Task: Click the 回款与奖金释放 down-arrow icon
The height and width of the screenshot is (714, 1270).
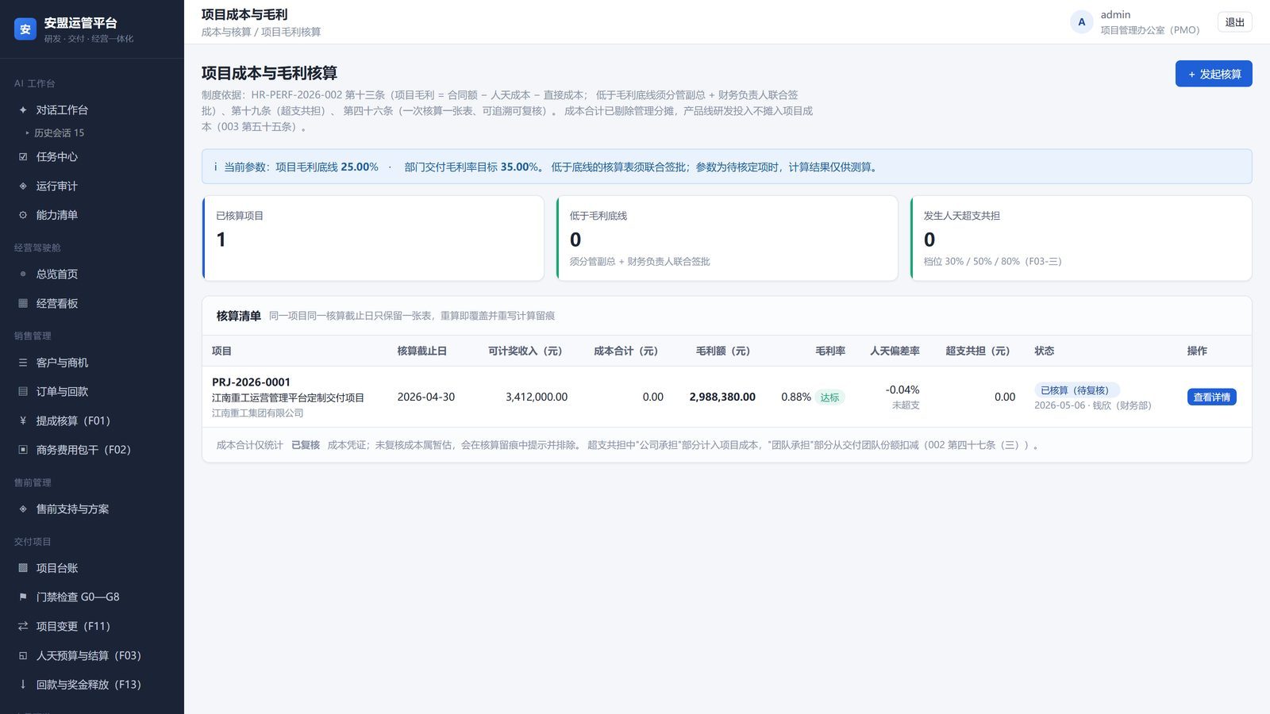Action: point(23,684)
